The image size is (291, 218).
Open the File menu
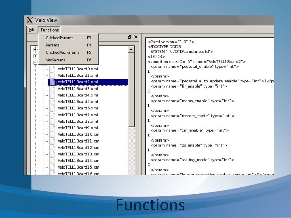pos(32,29)
